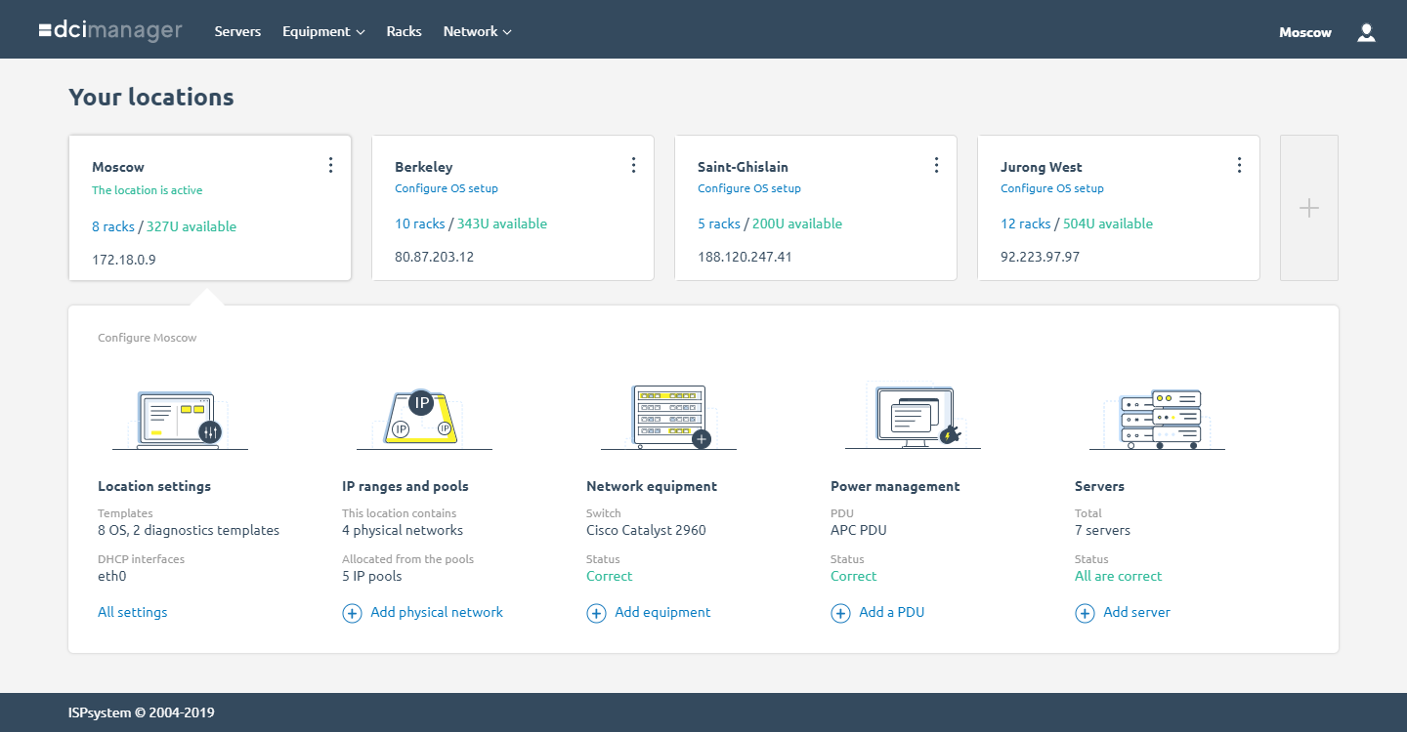Open the Racks menu item
The image size is (1407, 732).
click(404, 31)
